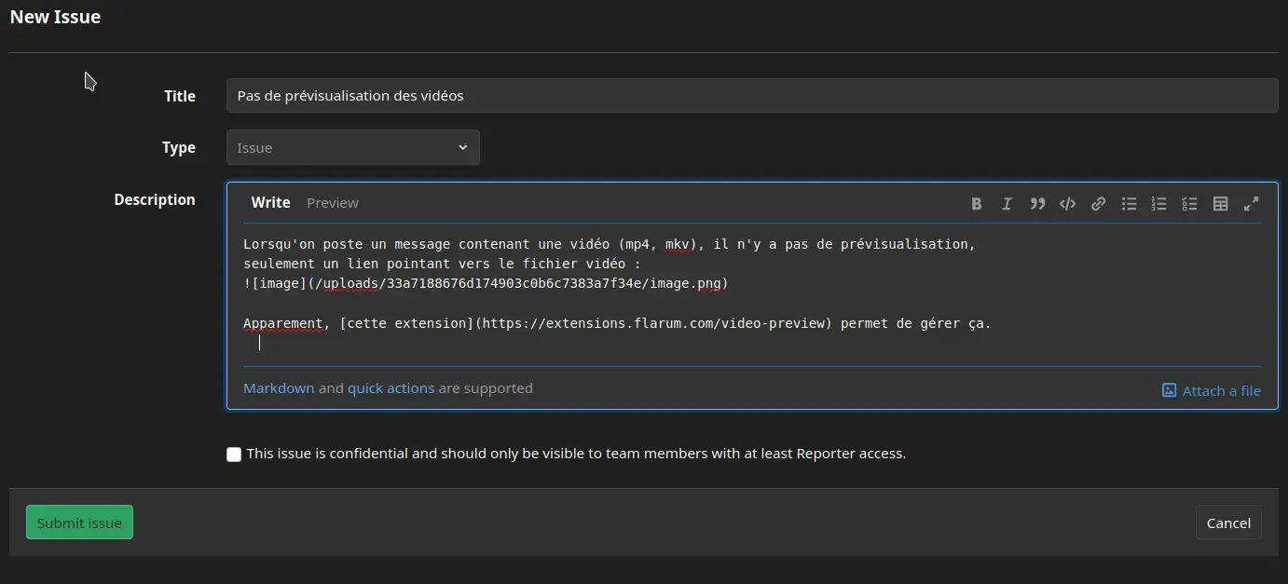Insert a table via the table icon

1220,204
